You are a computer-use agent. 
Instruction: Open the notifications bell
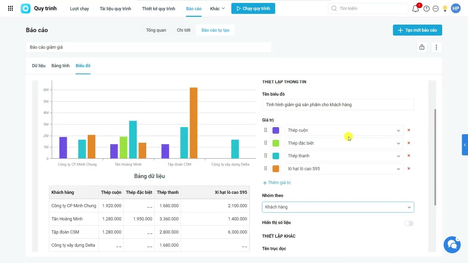pos(416,8)
